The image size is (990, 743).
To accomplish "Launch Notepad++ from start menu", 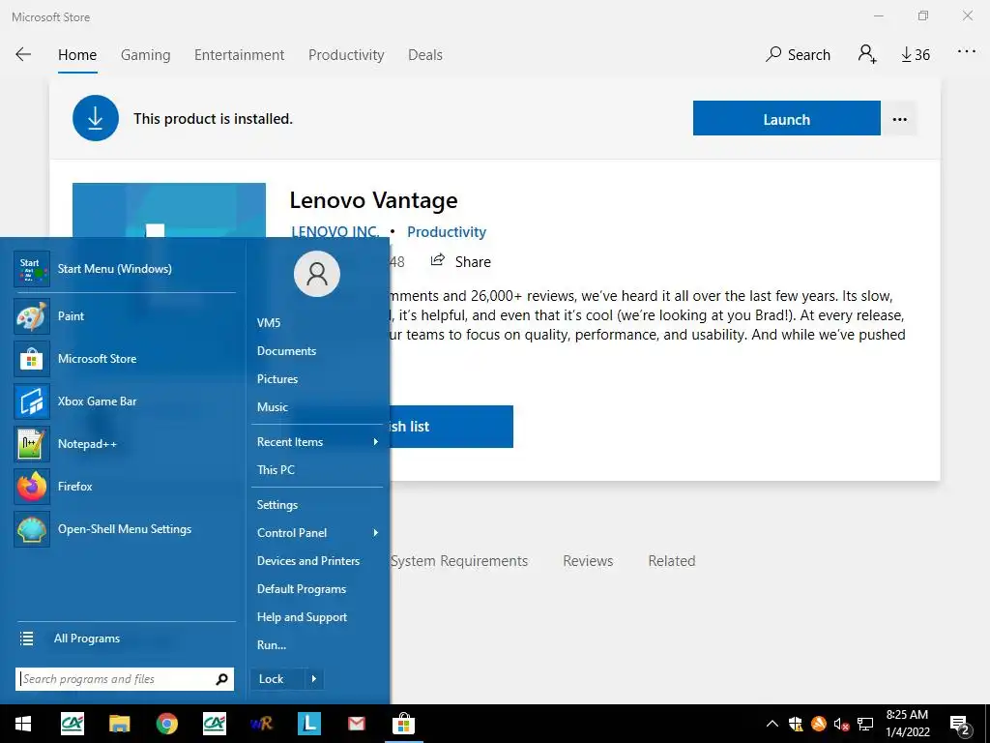I will click(125, 443).
